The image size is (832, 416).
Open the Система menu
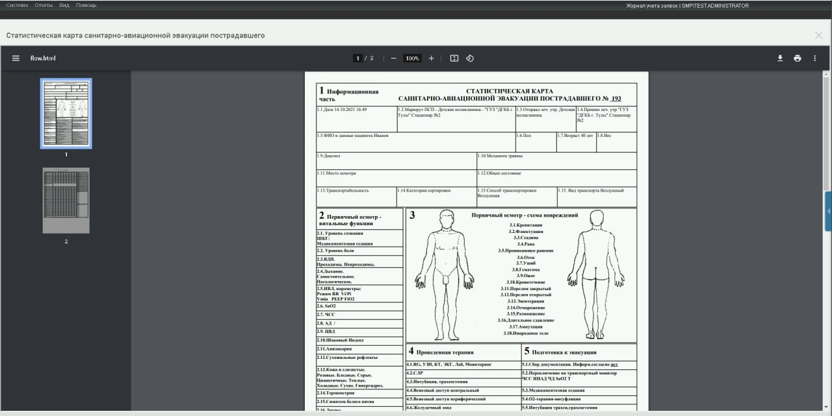[17, 5]
